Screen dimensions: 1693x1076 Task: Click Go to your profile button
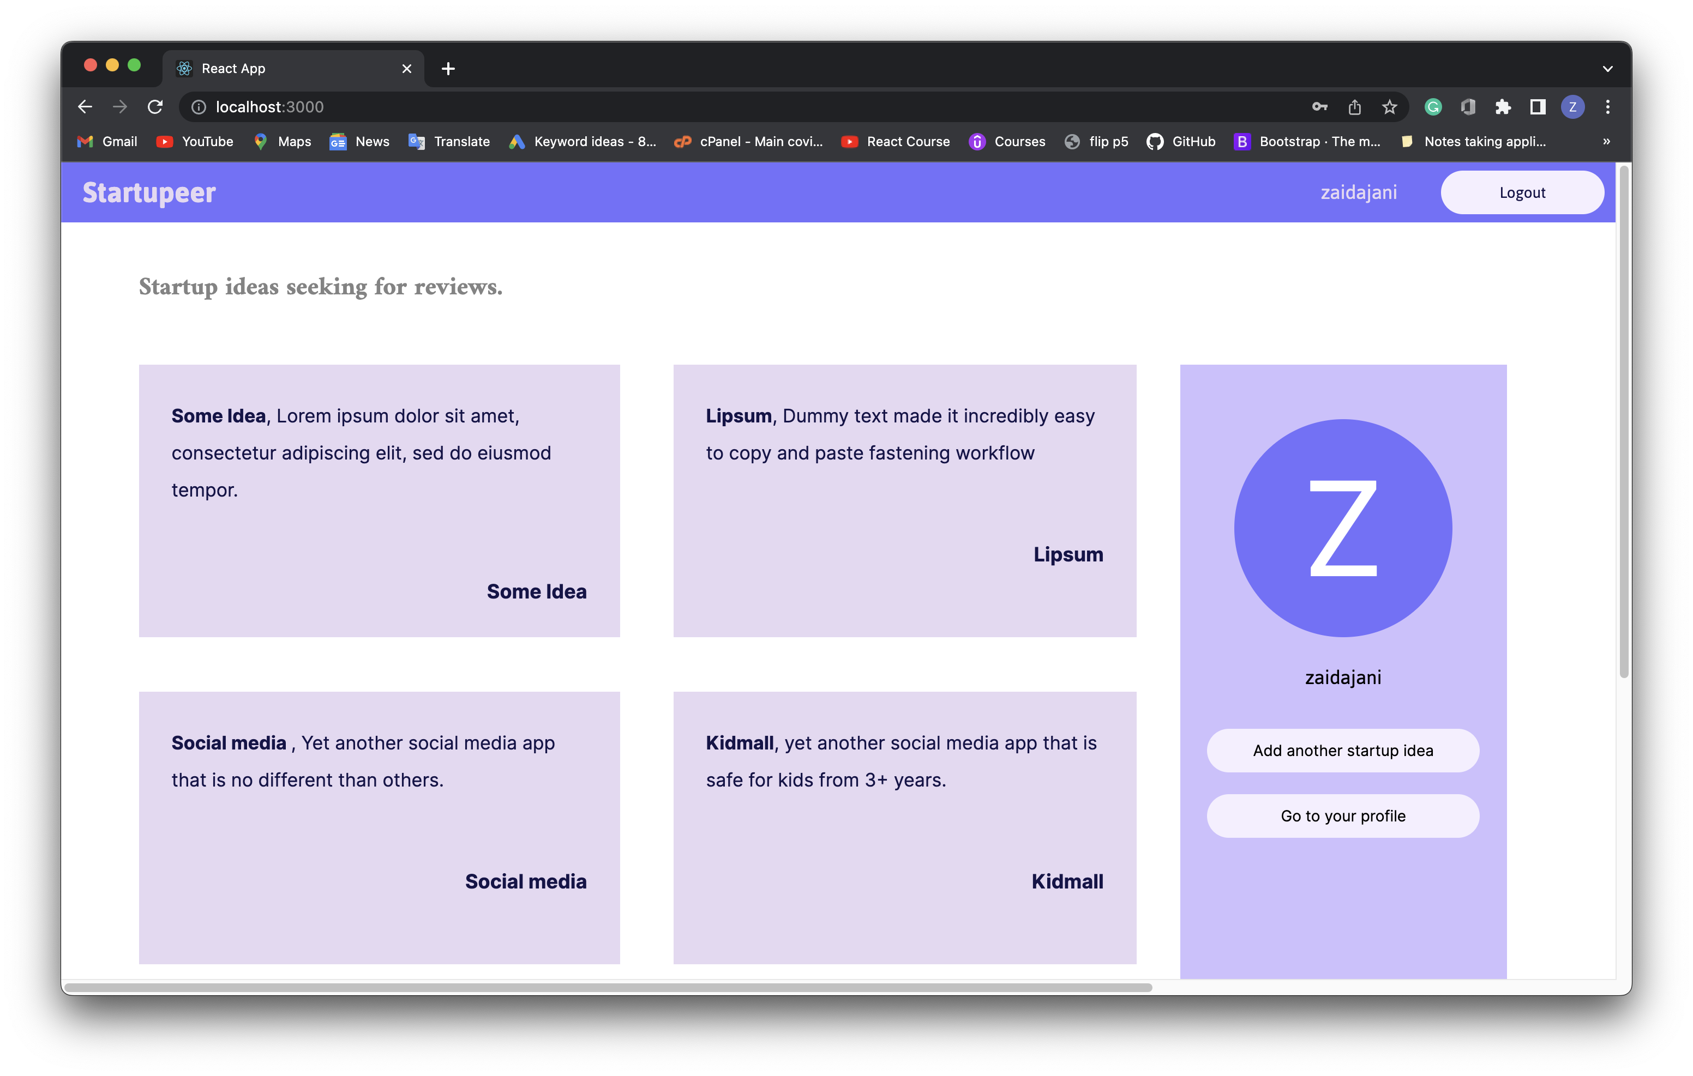pyautogui.click(x=1343, y=816)
